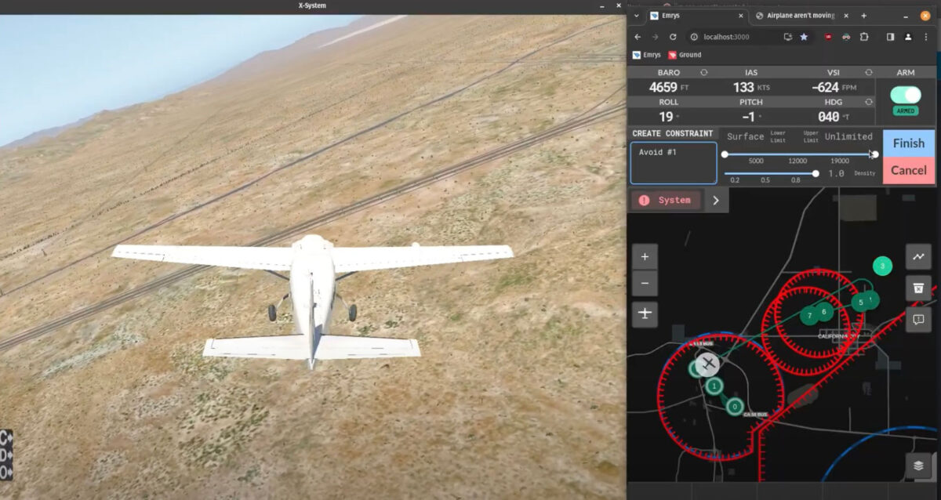The height and width of the screenshot is (500, 941).
Task: Center map on aircraft with airplane button
Action: [645, 313]
